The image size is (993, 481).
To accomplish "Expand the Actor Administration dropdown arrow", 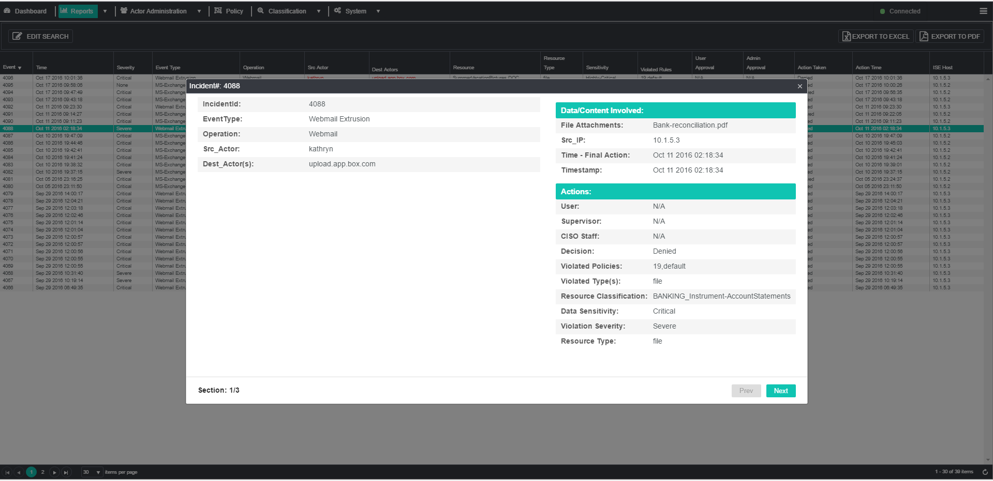I will (199, 11).
